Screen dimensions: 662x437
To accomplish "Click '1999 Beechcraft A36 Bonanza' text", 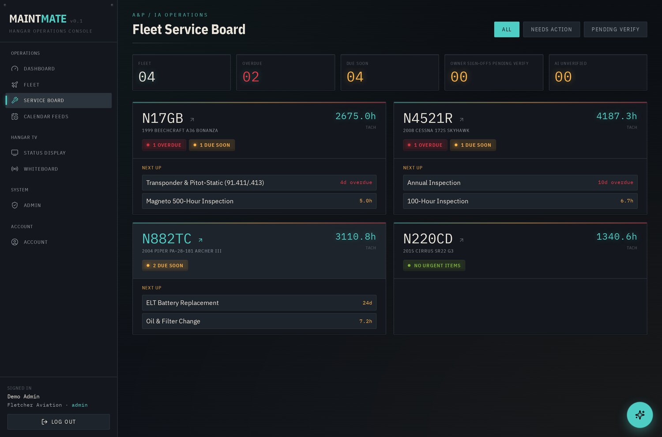I will pos(180,131).
